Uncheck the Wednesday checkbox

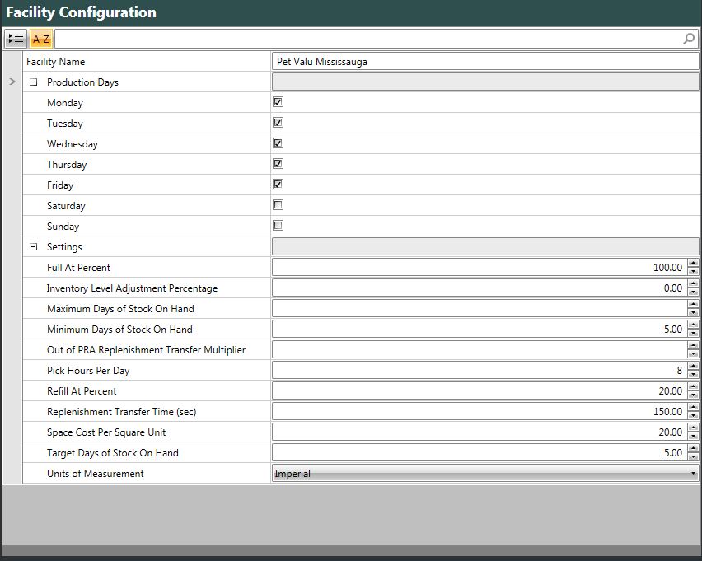(x=278, y=143)
